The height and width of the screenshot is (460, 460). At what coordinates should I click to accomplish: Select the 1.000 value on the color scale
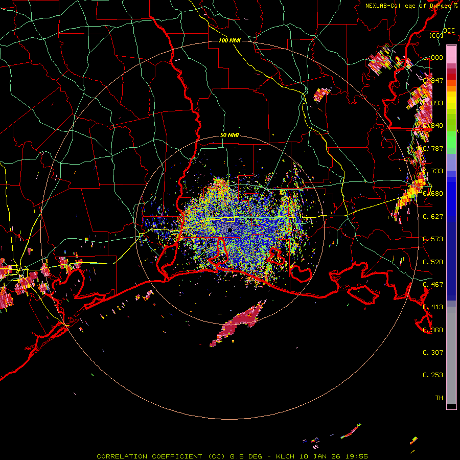[x=433, y=57]
